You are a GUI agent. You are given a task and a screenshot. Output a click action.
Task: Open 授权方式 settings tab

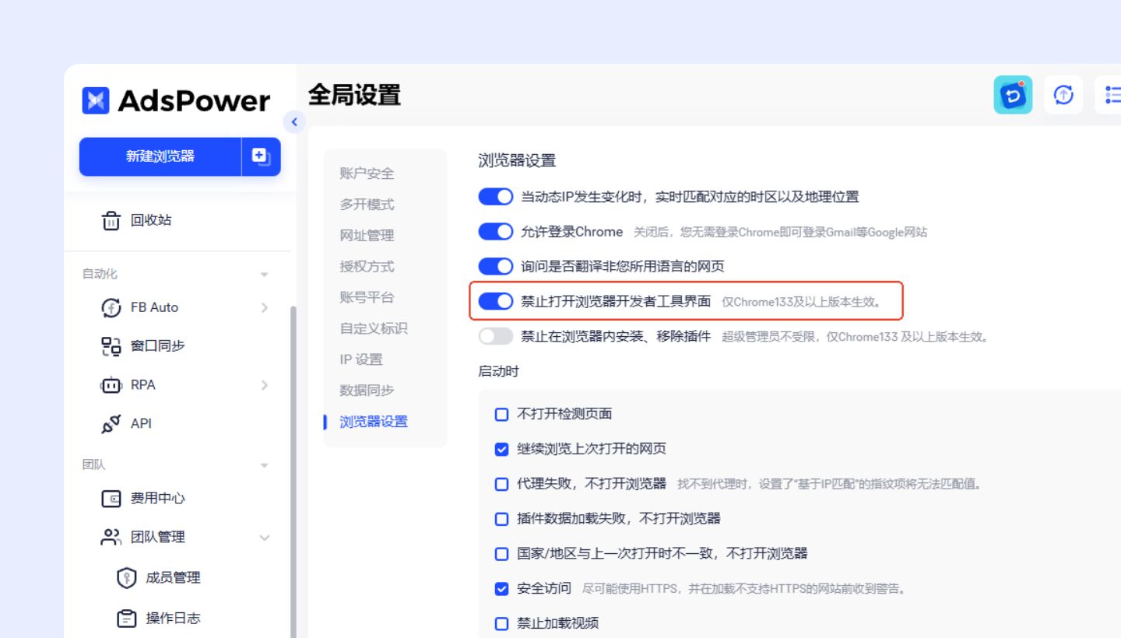pyautogui.click(x=367, y=267)
